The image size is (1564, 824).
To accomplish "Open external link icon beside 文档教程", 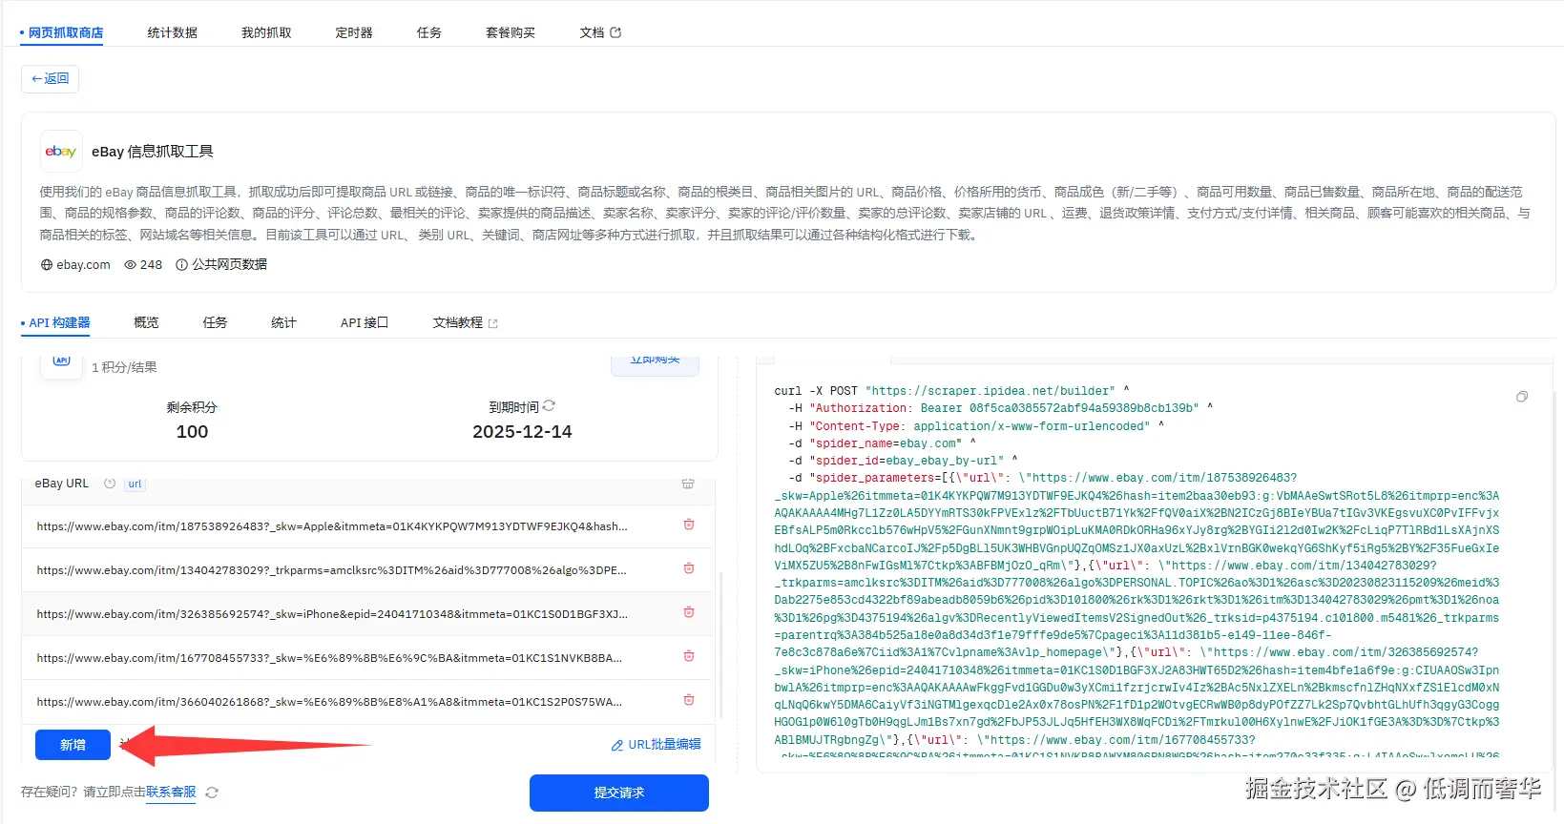I will click(x=493, y=323).
